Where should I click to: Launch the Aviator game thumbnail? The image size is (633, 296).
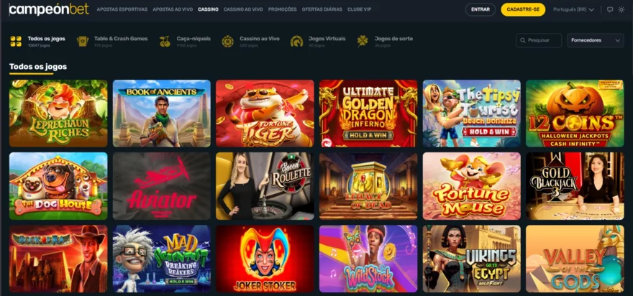click(x=161, y=186)
